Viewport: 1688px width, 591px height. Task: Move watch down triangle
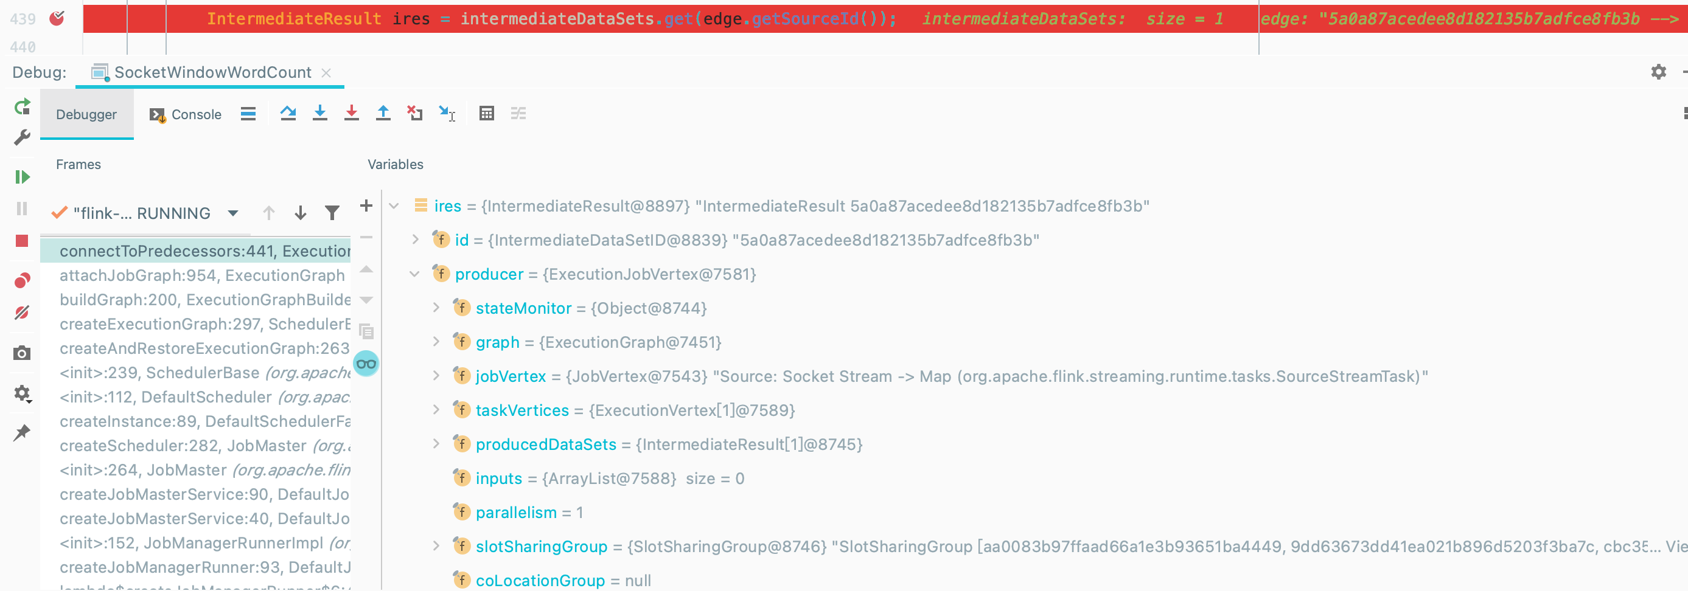[x=367, y=300]
